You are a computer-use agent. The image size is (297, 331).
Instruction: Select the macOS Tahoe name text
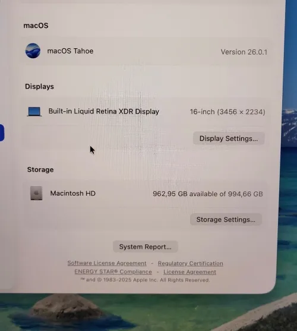(x=70, y=51)
